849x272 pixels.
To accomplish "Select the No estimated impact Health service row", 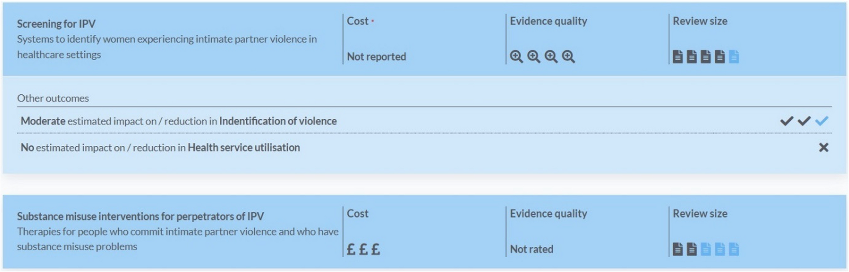I will [424, 148].
